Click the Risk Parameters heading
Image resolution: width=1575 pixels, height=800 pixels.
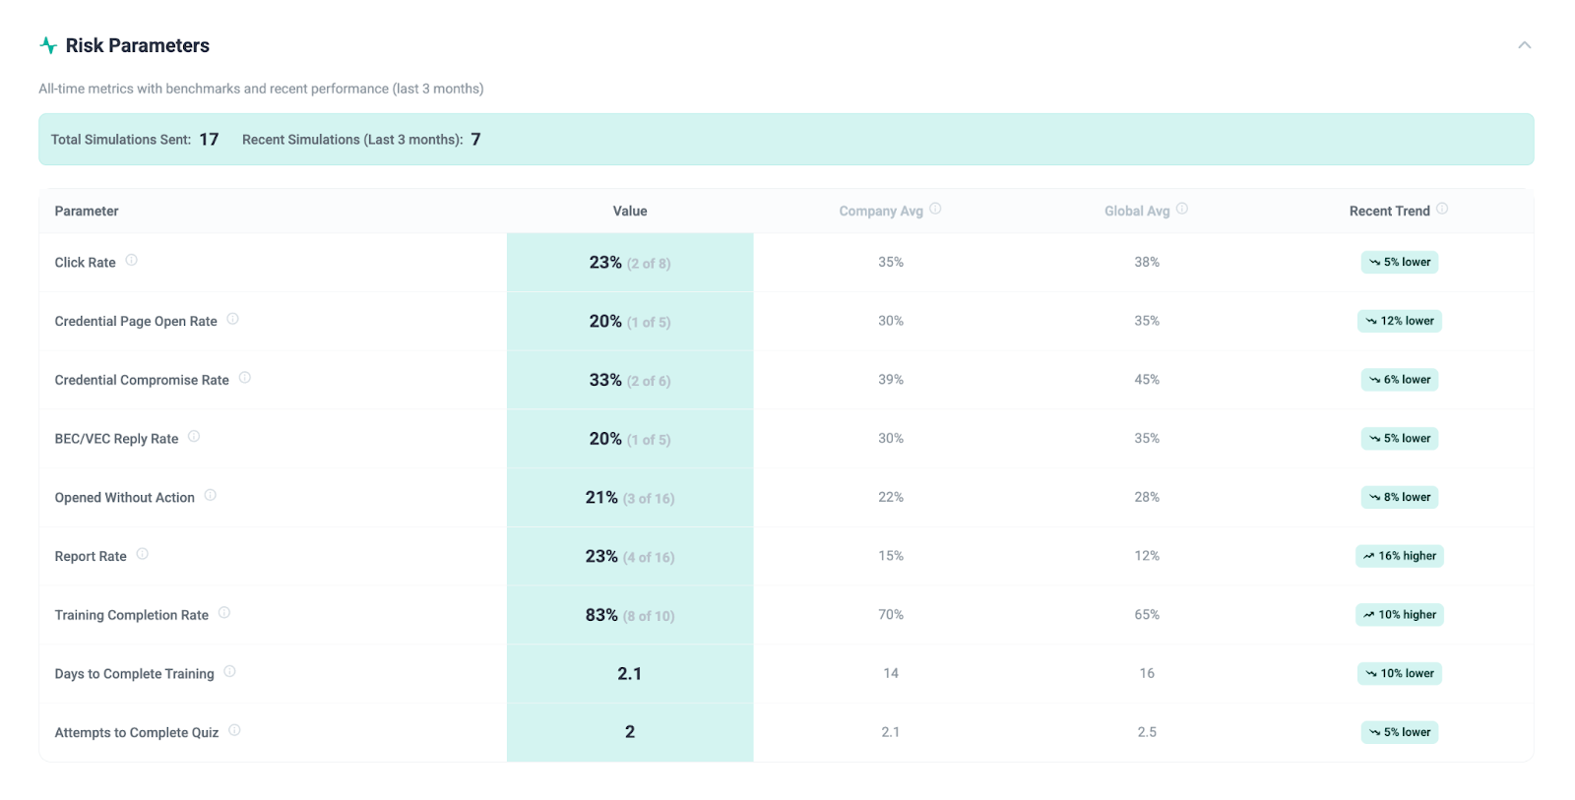point(138,45)
